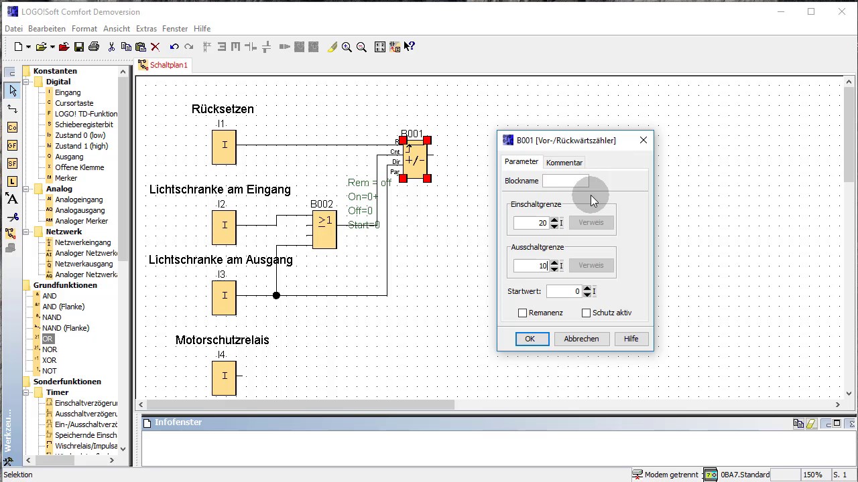Open the Extras menu
This screenshot has width=858, height=482.
click(x=146, y=29)
